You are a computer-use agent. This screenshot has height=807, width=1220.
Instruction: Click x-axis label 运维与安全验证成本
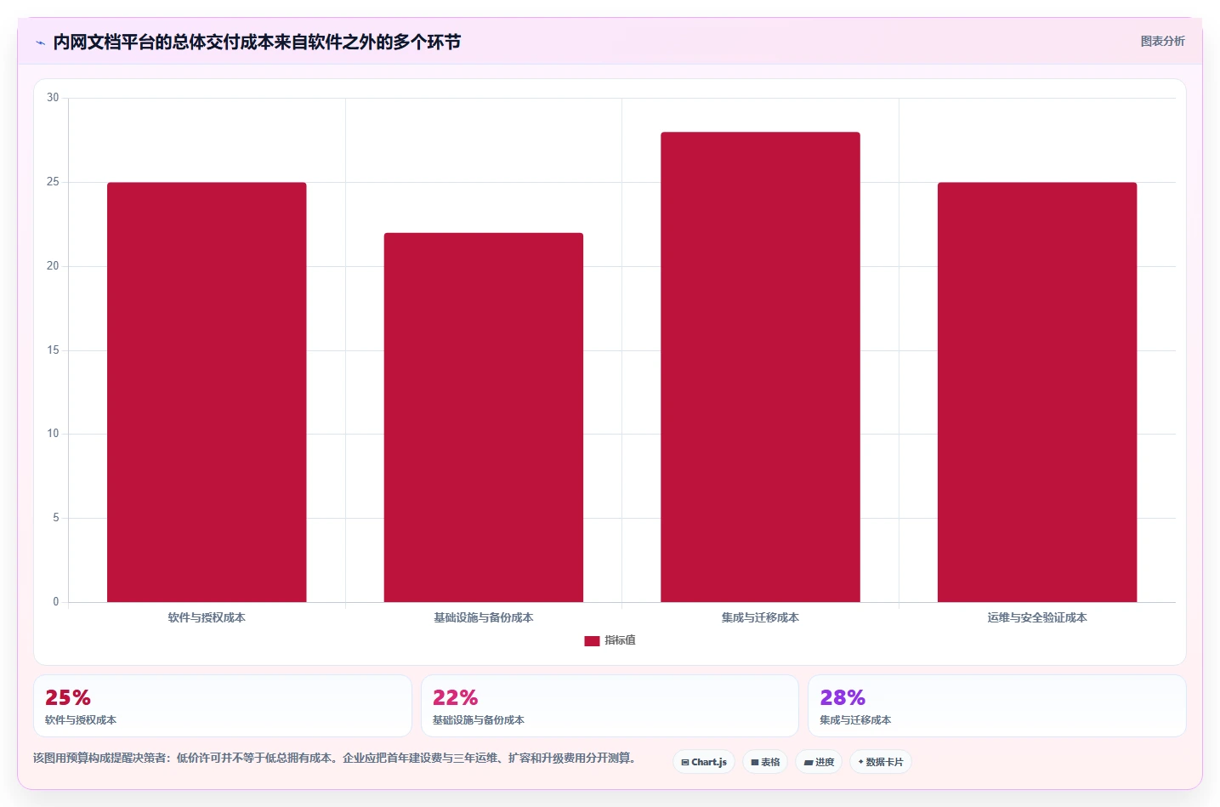[x=1037, y=617]
